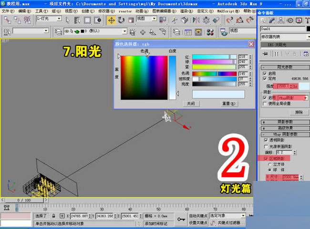Image resolution: width=310 pixels, height=229 pixels.
Task: Click 关闭 button in color selector
Action: [x=190, y=103]
